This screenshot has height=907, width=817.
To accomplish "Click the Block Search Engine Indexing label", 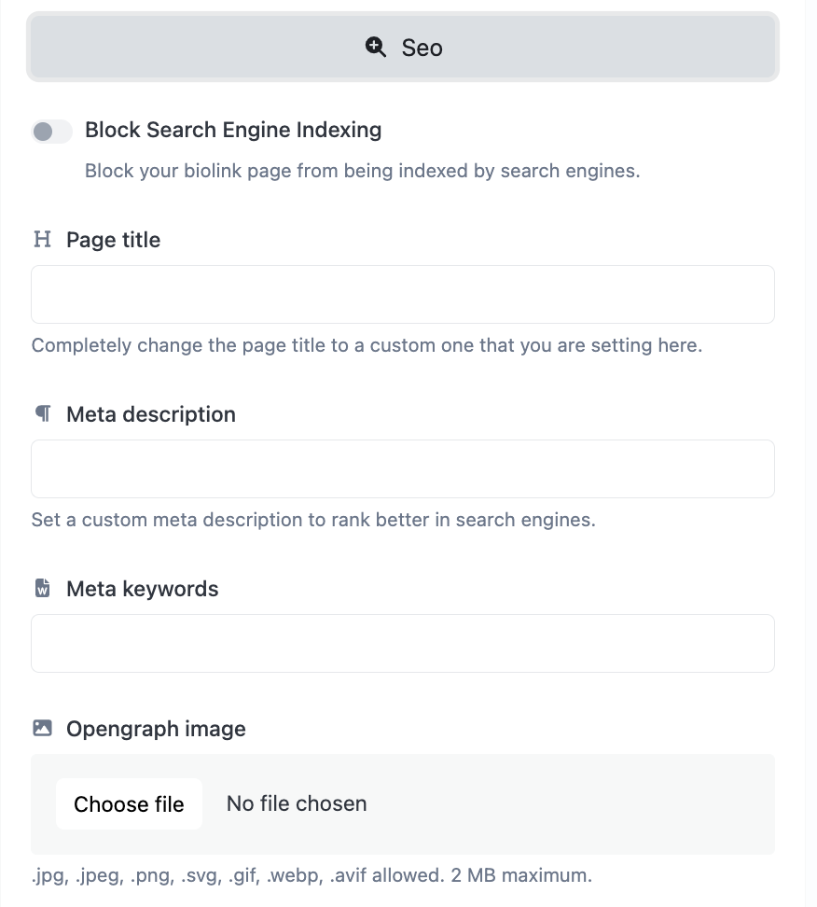I will [233, 130].
